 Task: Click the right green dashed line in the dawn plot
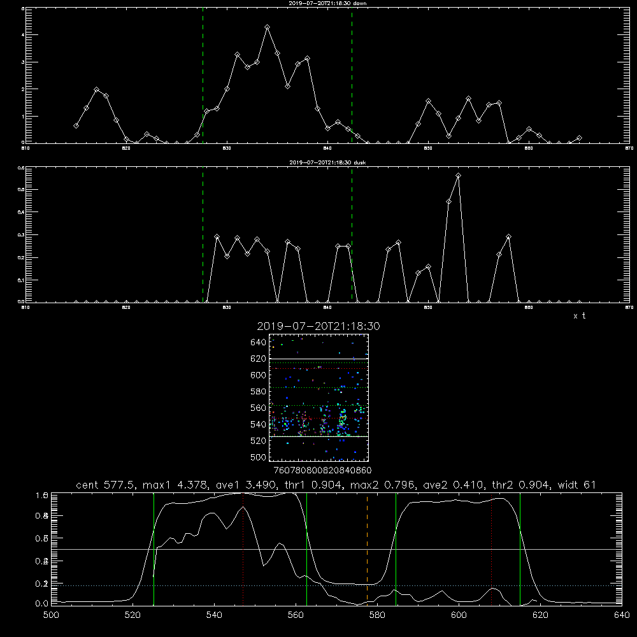352,75
